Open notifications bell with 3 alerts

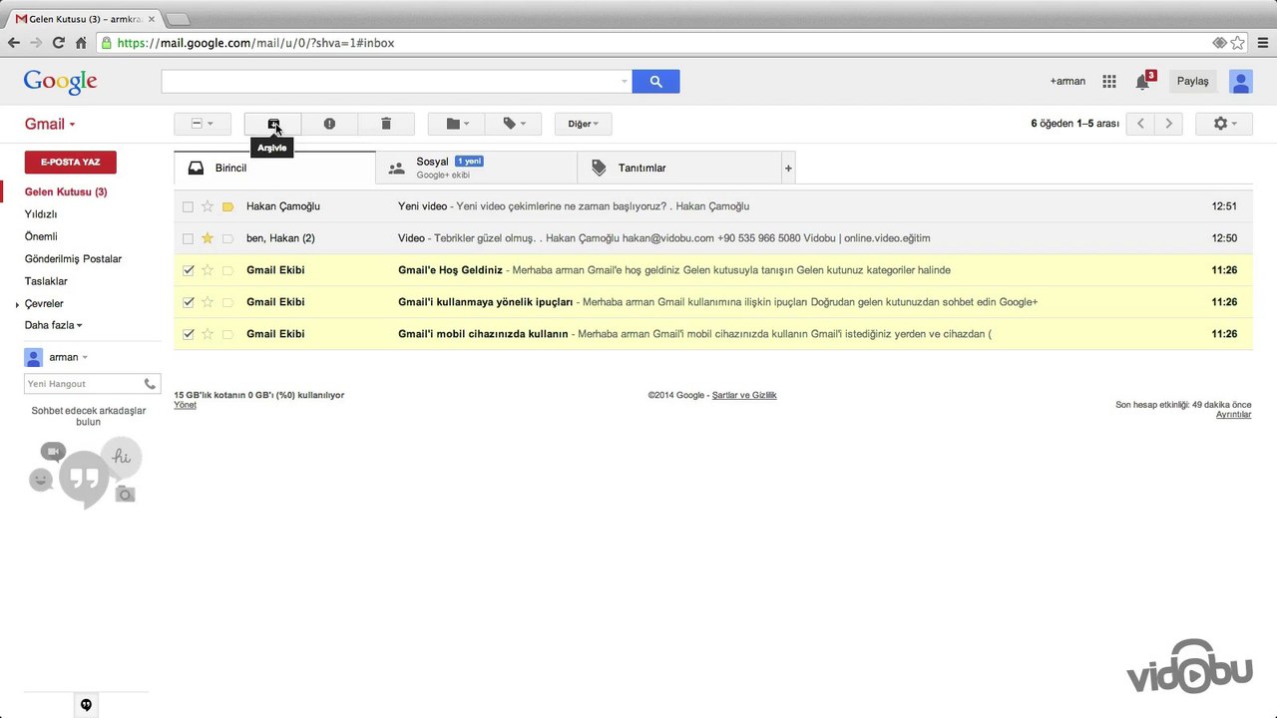1143,82
